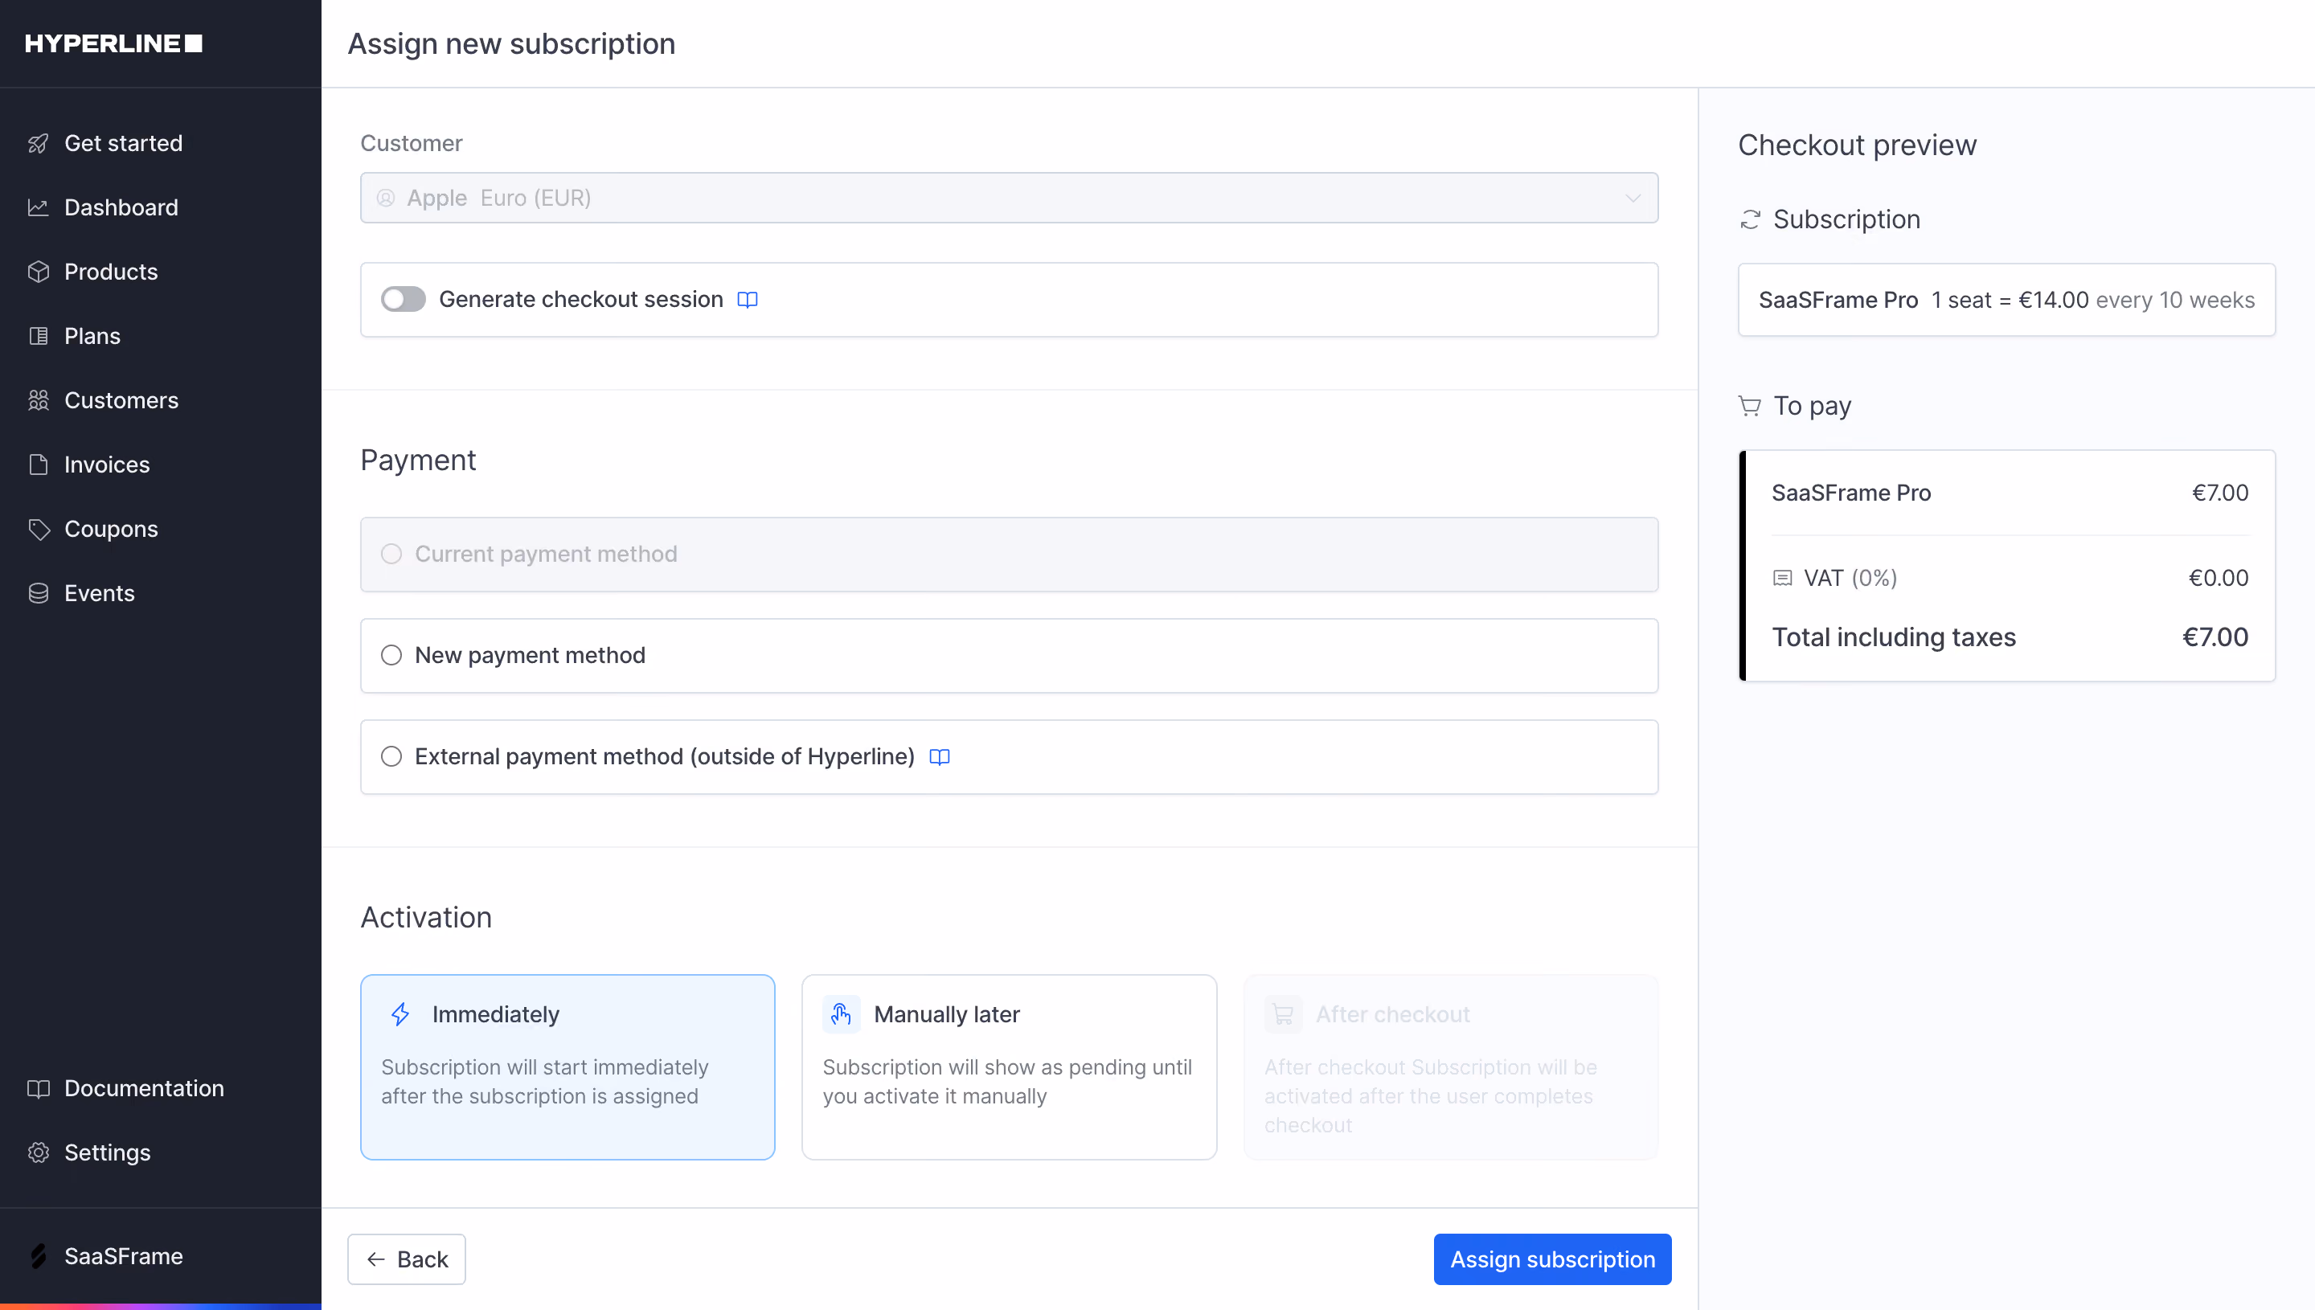Click Total including taxes amount €7.00
The height and width of the screenshot is (1310, 2315).
(x=2216, y=638)
